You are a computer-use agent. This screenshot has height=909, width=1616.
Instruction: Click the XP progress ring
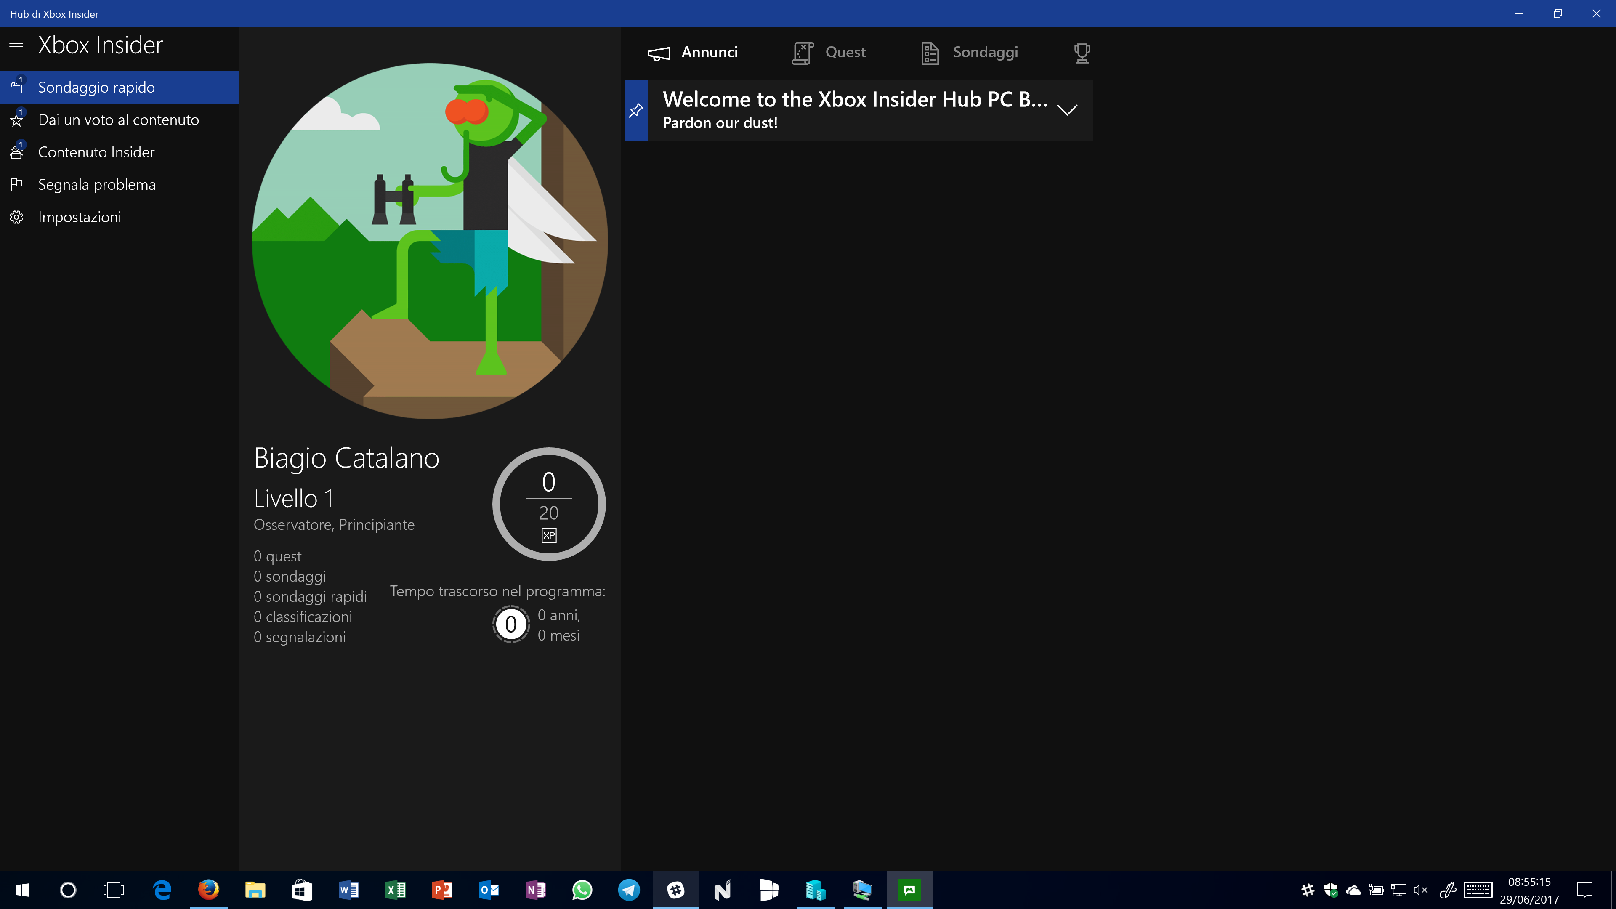[549, 504]
